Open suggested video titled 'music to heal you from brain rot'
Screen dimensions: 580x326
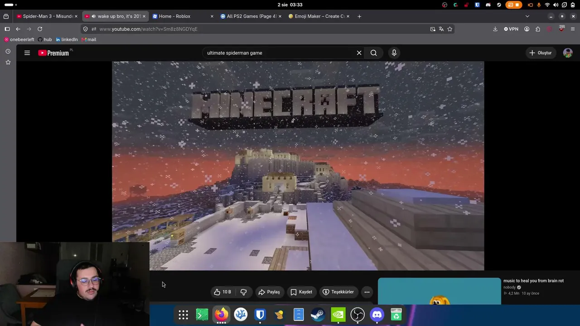pyautogui.click(x=533, y=281)
